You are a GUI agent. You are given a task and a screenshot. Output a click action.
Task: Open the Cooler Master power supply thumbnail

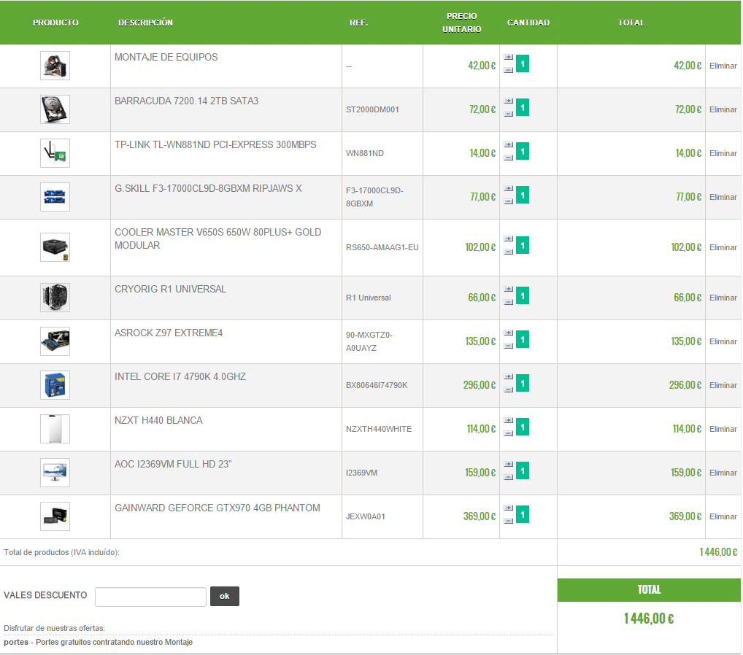click(x=55, y=247)
